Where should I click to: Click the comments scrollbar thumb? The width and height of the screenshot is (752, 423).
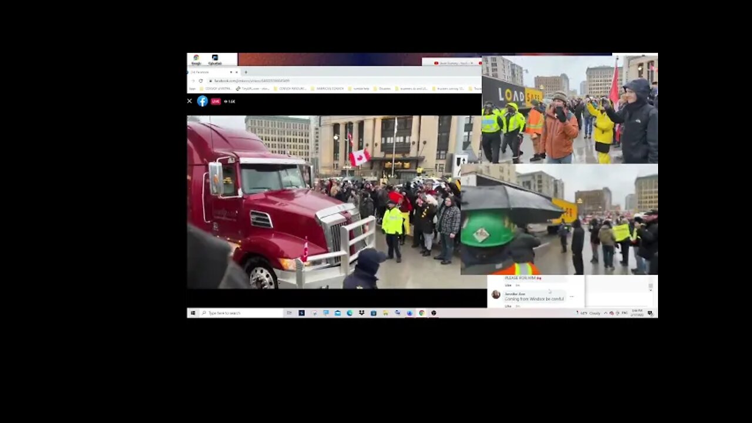click(650, 286)
